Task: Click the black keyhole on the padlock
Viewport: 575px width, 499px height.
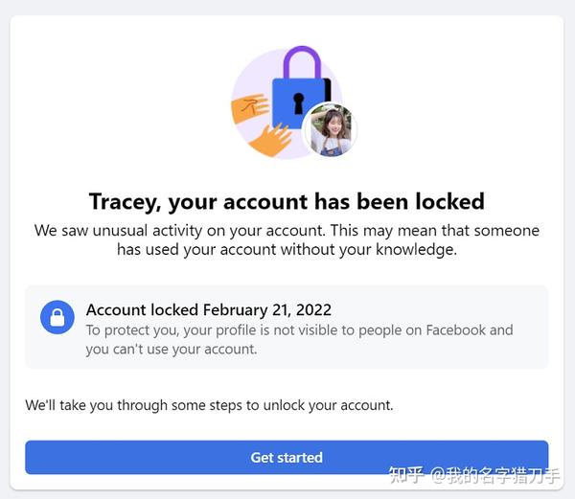Action: click(298, 103)
